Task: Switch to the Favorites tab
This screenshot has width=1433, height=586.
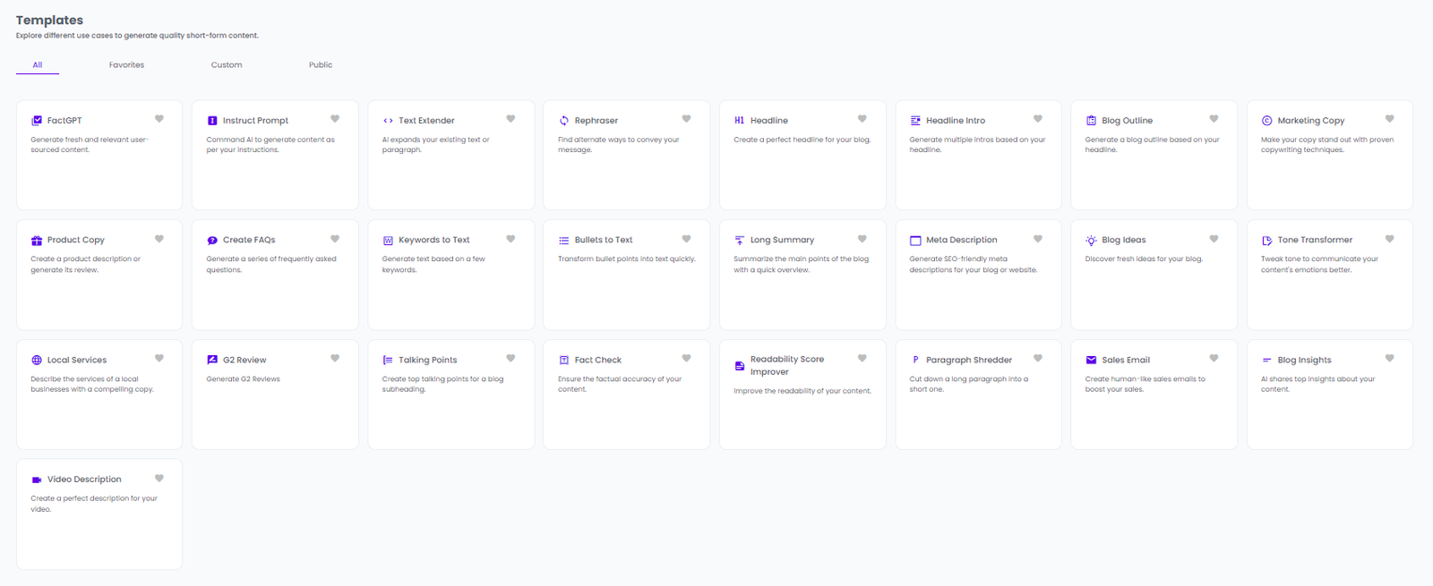Action: click(x=126, y=65)
